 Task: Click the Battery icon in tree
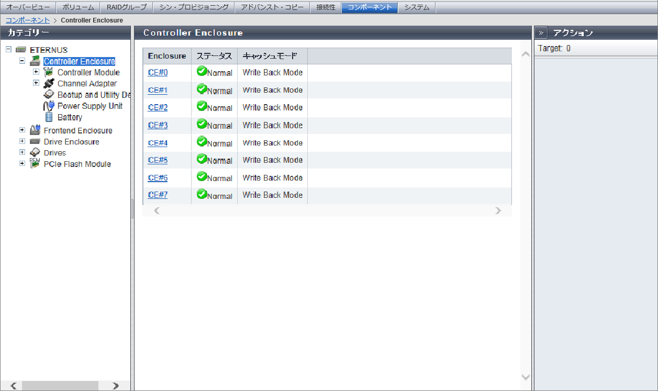click(x=49, y=117)
